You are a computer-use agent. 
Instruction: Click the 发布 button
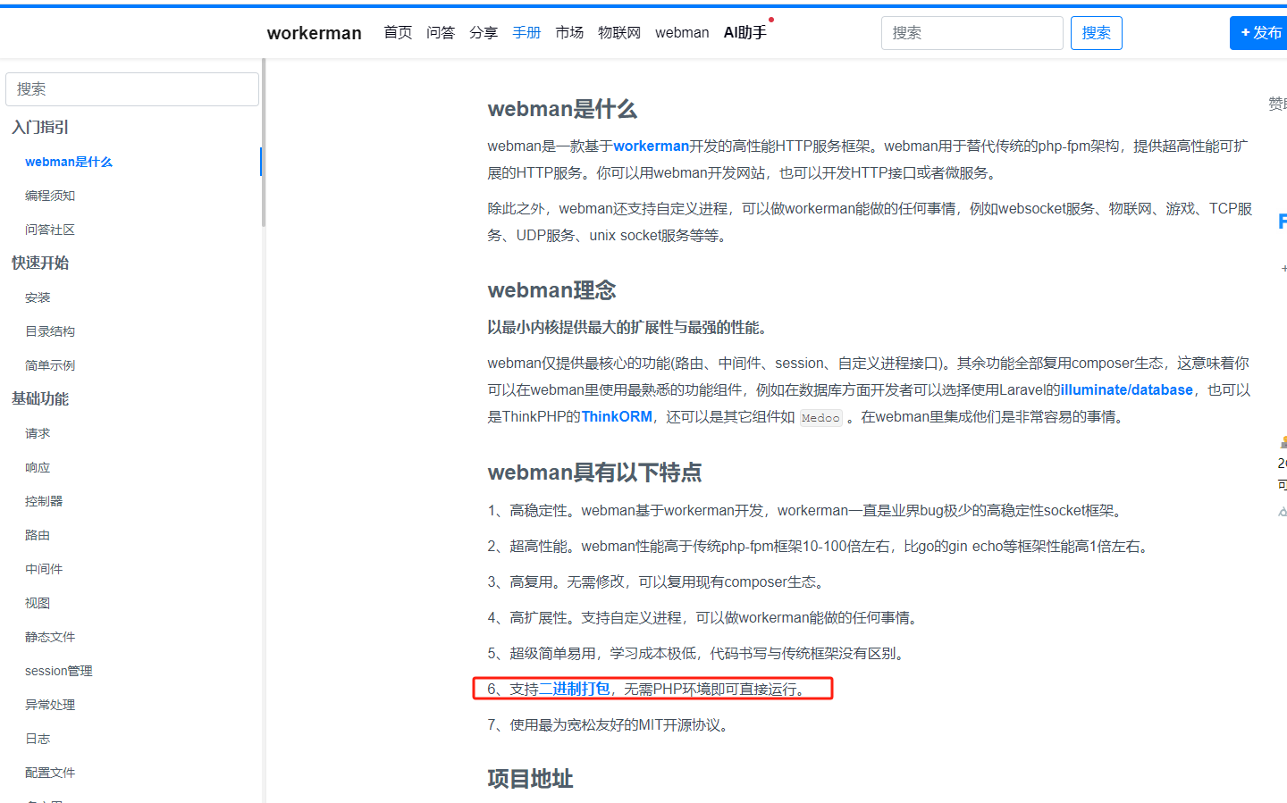point(1259,33)
